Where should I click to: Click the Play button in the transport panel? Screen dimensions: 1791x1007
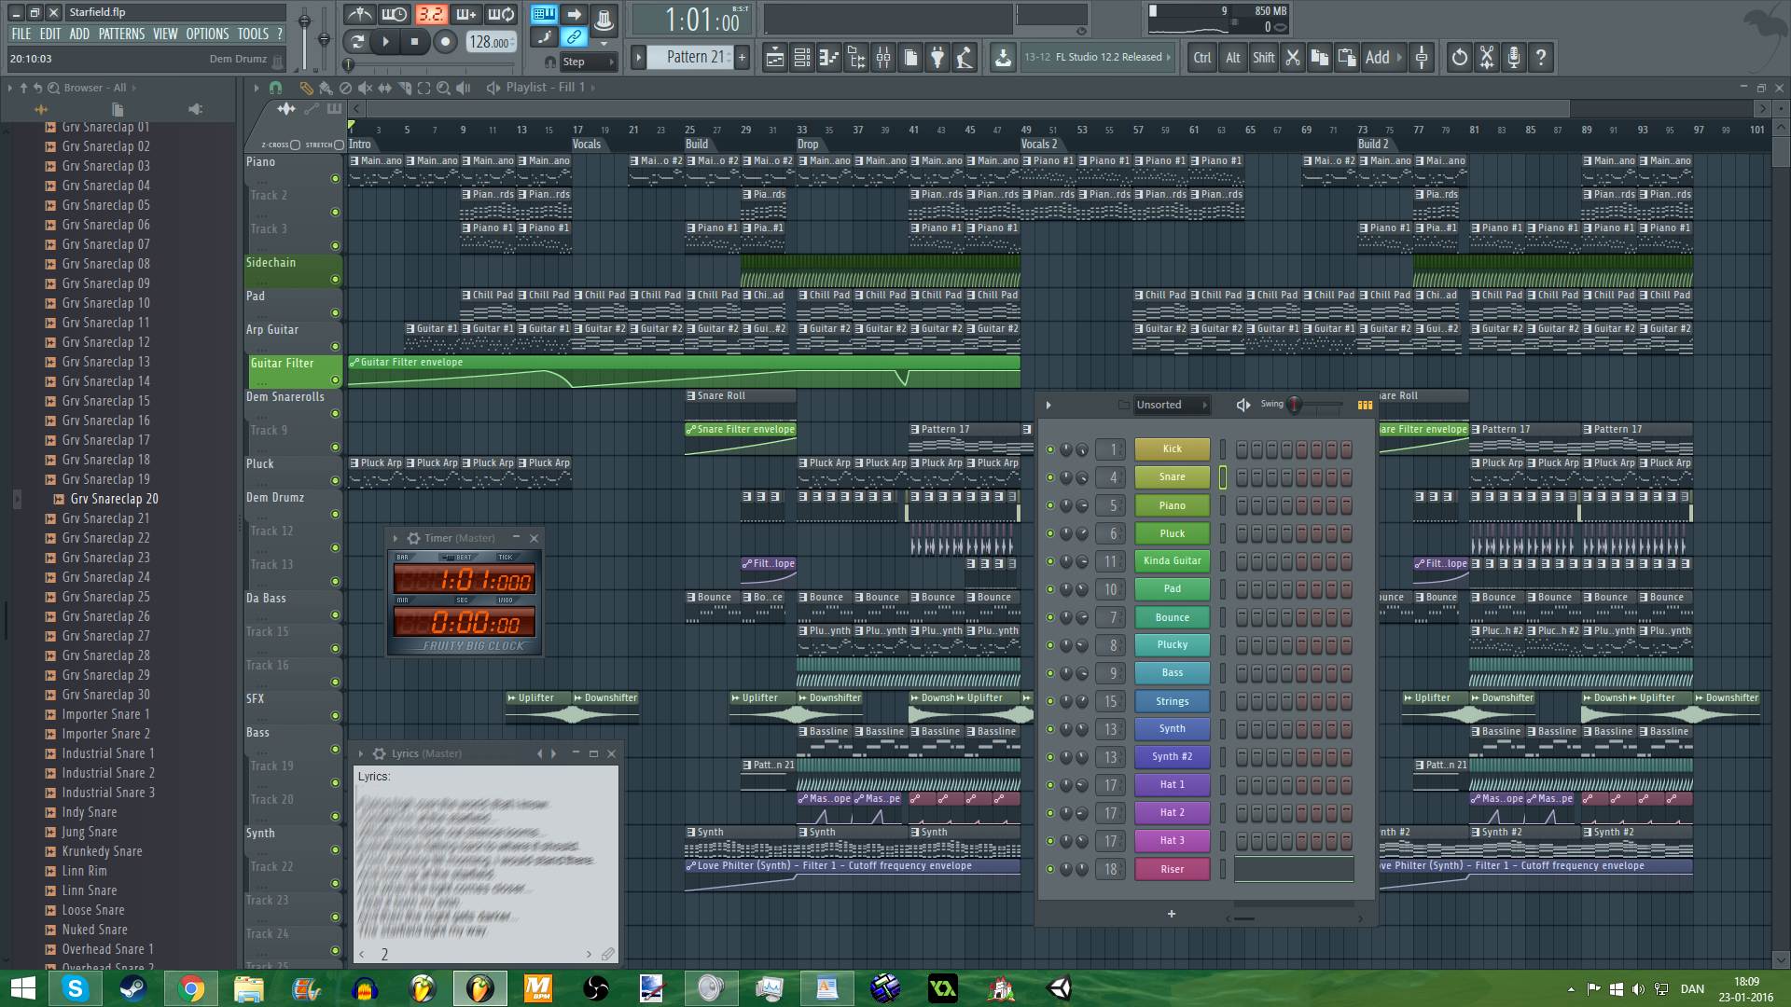tap(385, 41)
